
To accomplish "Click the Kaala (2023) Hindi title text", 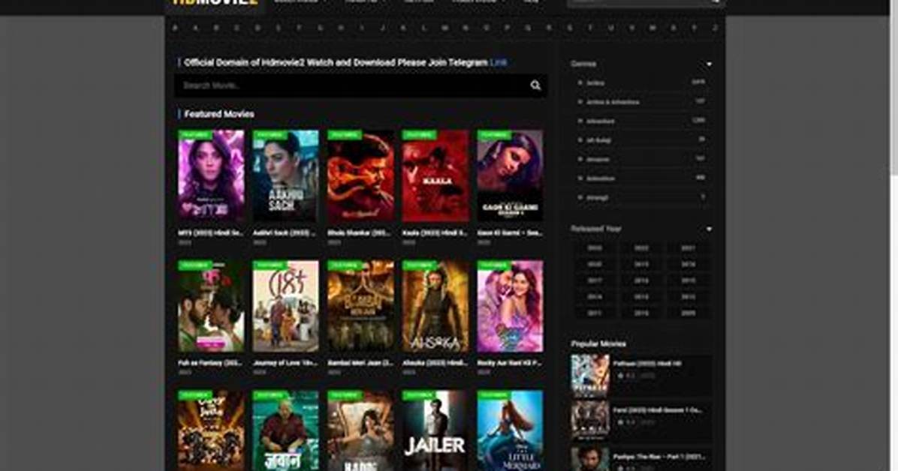I will (x=435, y=233).
